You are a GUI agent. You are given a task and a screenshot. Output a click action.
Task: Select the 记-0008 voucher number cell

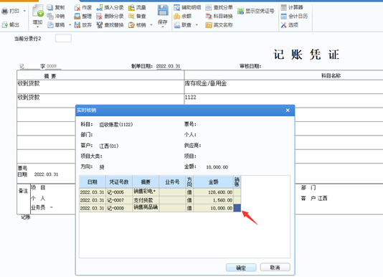click(x=119, y=208)
